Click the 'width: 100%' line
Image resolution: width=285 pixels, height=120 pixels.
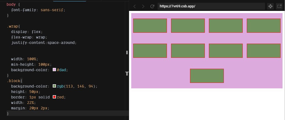(24, 59)
